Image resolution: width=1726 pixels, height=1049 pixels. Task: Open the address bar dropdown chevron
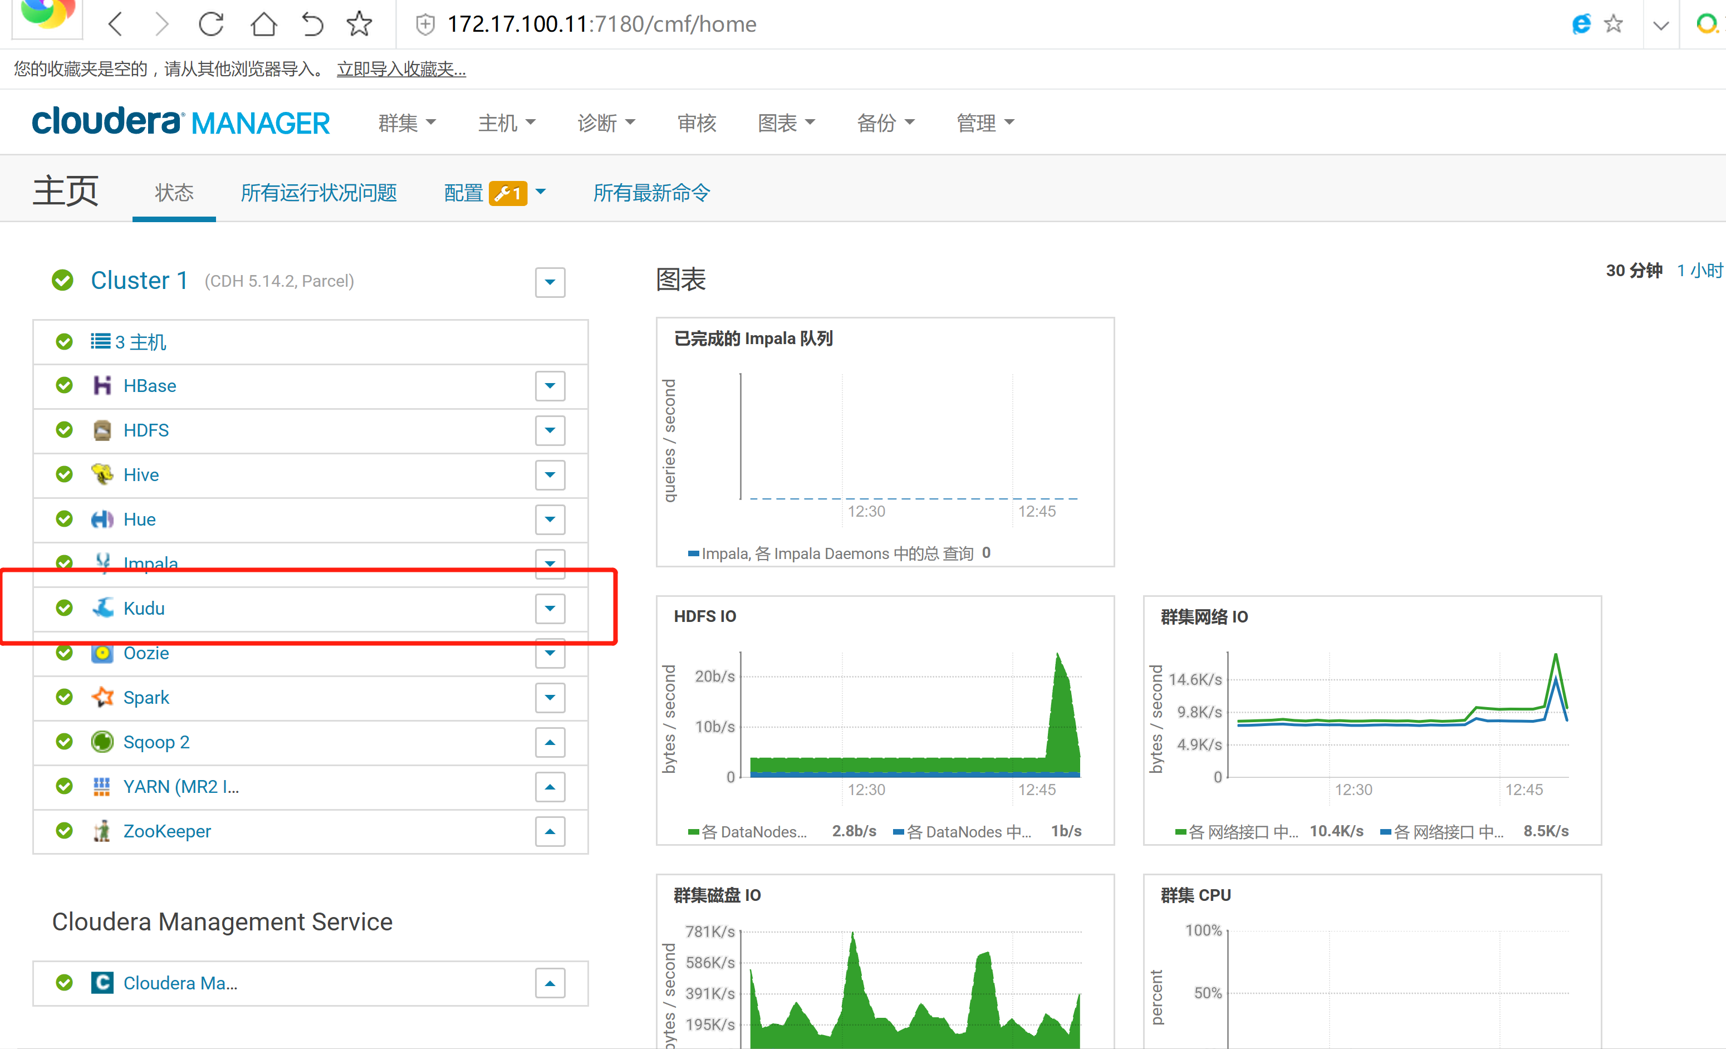(x=1660, y=26)
